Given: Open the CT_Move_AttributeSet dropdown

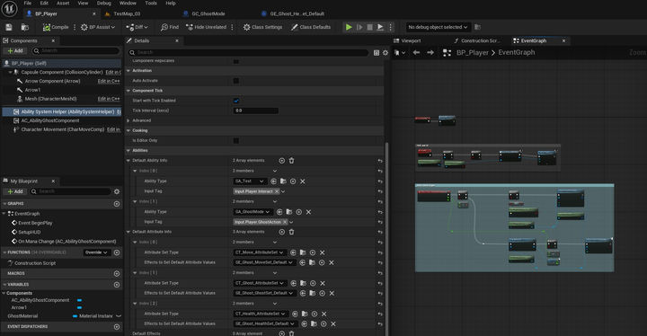Looking at the screenshot, I should point(260,252).
